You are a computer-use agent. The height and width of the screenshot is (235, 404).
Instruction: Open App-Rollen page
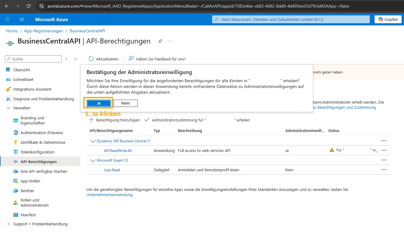(x=30, y=181)
